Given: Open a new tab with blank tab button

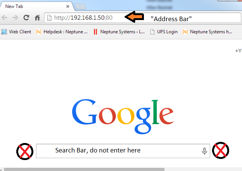Looking at the screenshot, I should pos(80,7).
